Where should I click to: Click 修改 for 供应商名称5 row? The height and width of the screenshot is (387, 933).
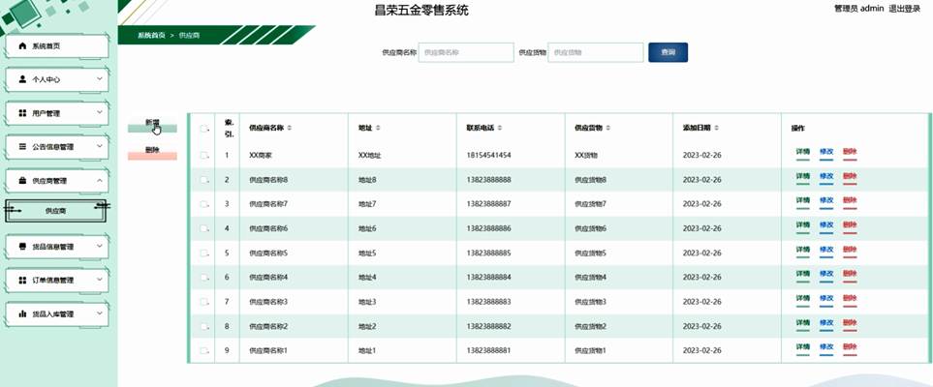[825, 251]
